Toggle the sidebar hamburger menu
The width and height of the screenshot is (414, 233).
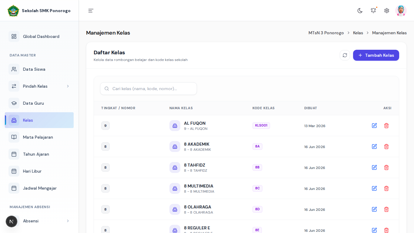point(91,11)
